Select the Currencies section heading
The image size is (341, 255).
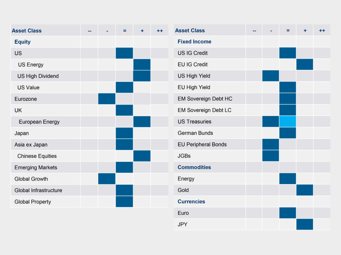coord(191,202)
